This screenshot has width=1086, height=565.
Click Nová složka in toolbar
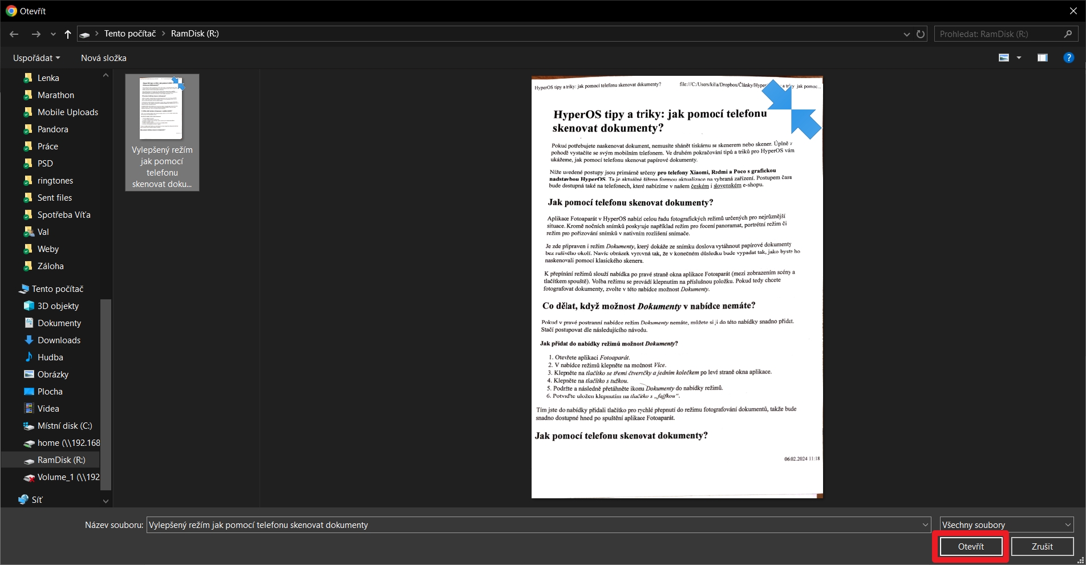[x=104, y=58]
